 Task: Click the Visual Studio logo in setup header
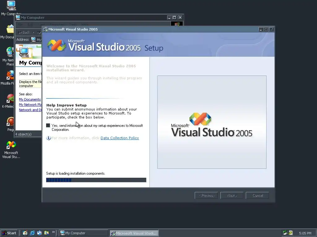(x=57, y=45)
